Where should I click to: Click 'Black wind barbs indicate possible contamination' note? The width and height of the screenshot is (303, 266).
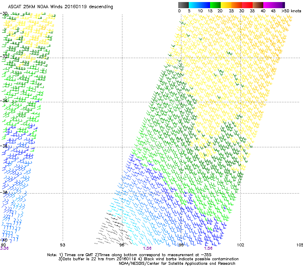pos(191,259)
